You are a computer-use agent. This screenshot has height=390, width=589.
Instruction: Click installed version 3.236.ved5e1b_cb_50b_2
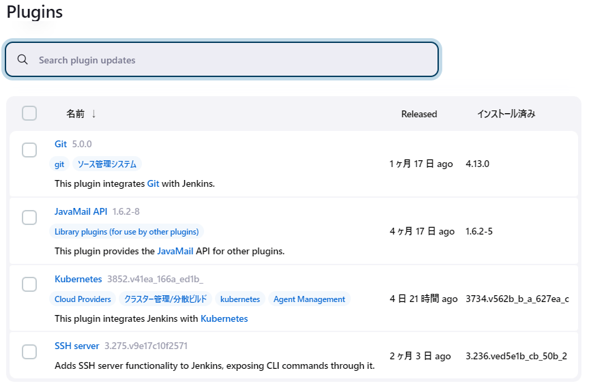point(516,356)
